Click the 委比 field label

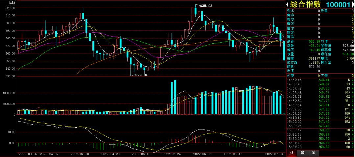click(290, 11)
